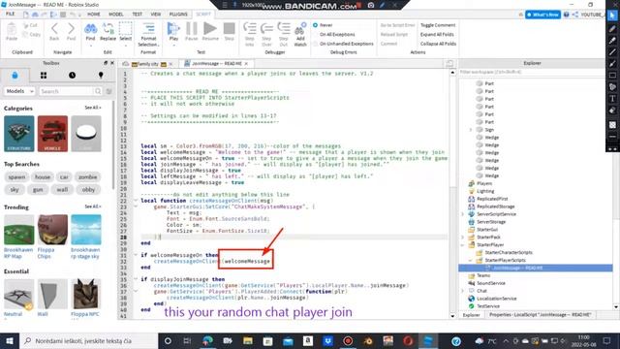Click the Paste clipboard icon
620x349 pixels.
(x=12, y=31)
